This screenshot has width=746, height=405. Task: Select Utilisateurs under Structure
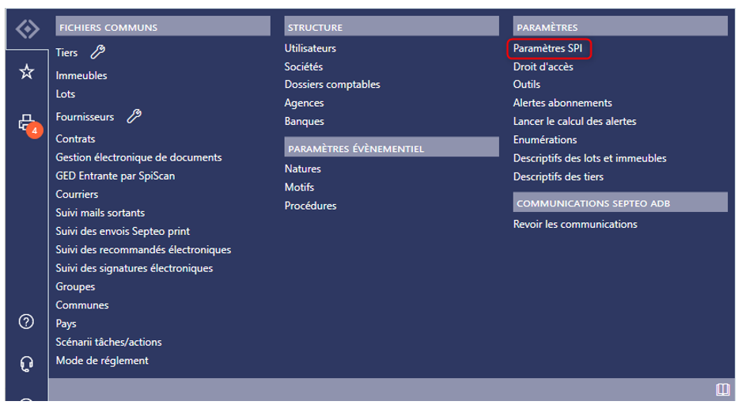pos(310,49)
